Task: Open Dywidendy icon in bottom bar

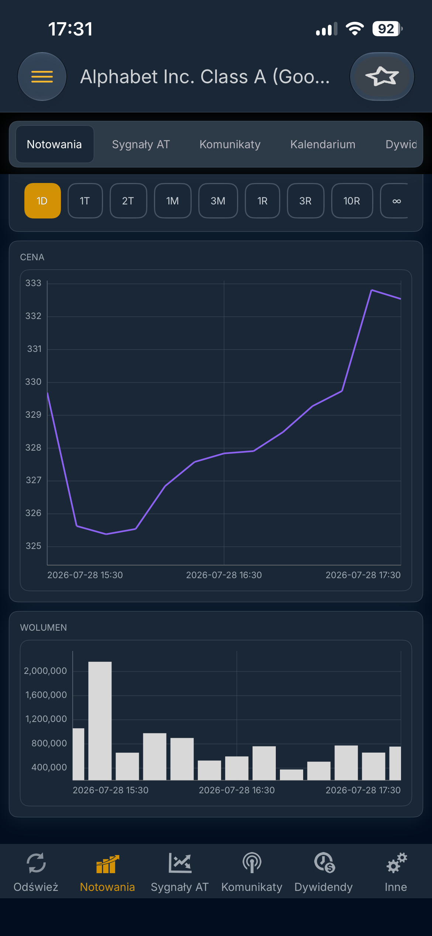Action: pyautogui.click(x=324, y=863)
